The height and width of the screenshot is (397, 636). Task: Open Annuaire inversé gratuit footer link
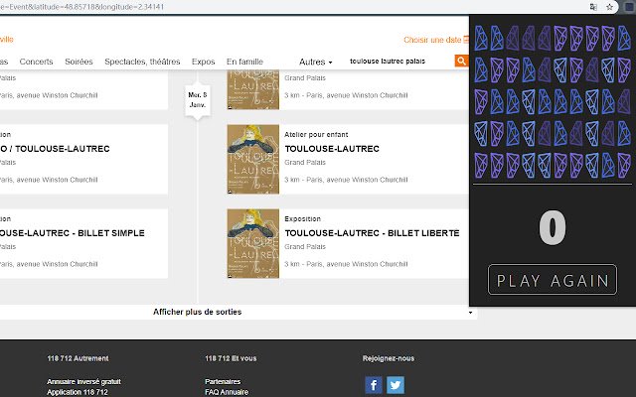[x=83, y=381]
